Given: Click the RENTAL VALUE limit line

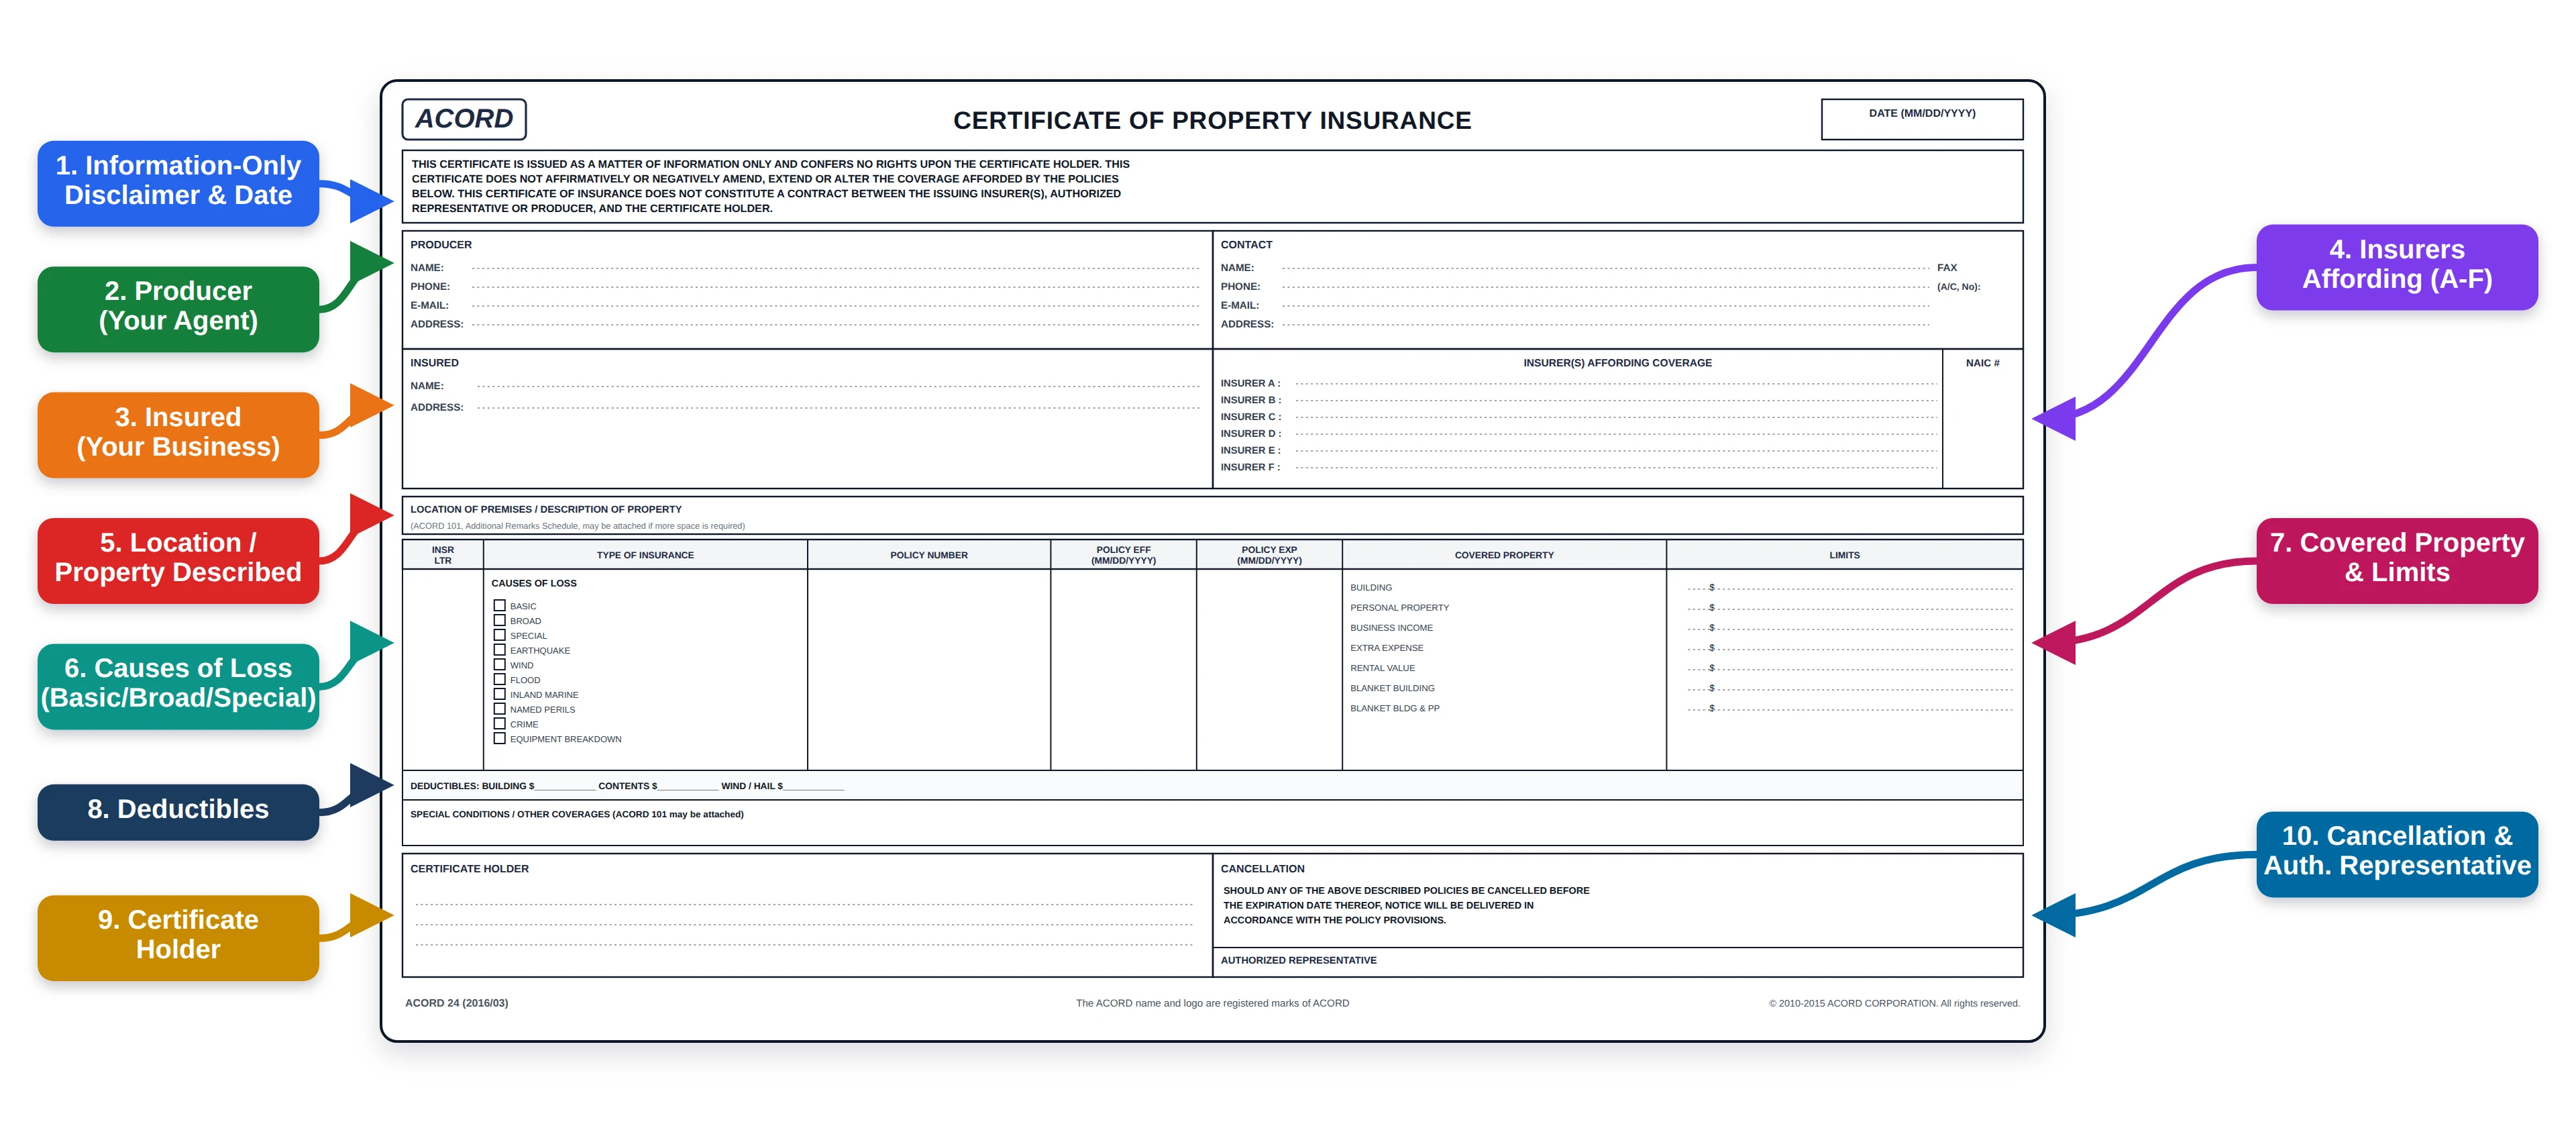Looking at the screenshot, I should click(1849, 668).
